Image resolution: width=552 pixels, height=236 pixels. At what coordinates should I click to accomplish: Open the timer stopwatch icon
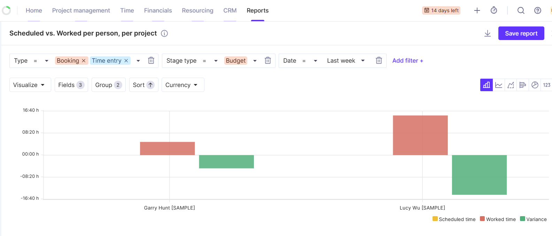(x=494, y=10)
